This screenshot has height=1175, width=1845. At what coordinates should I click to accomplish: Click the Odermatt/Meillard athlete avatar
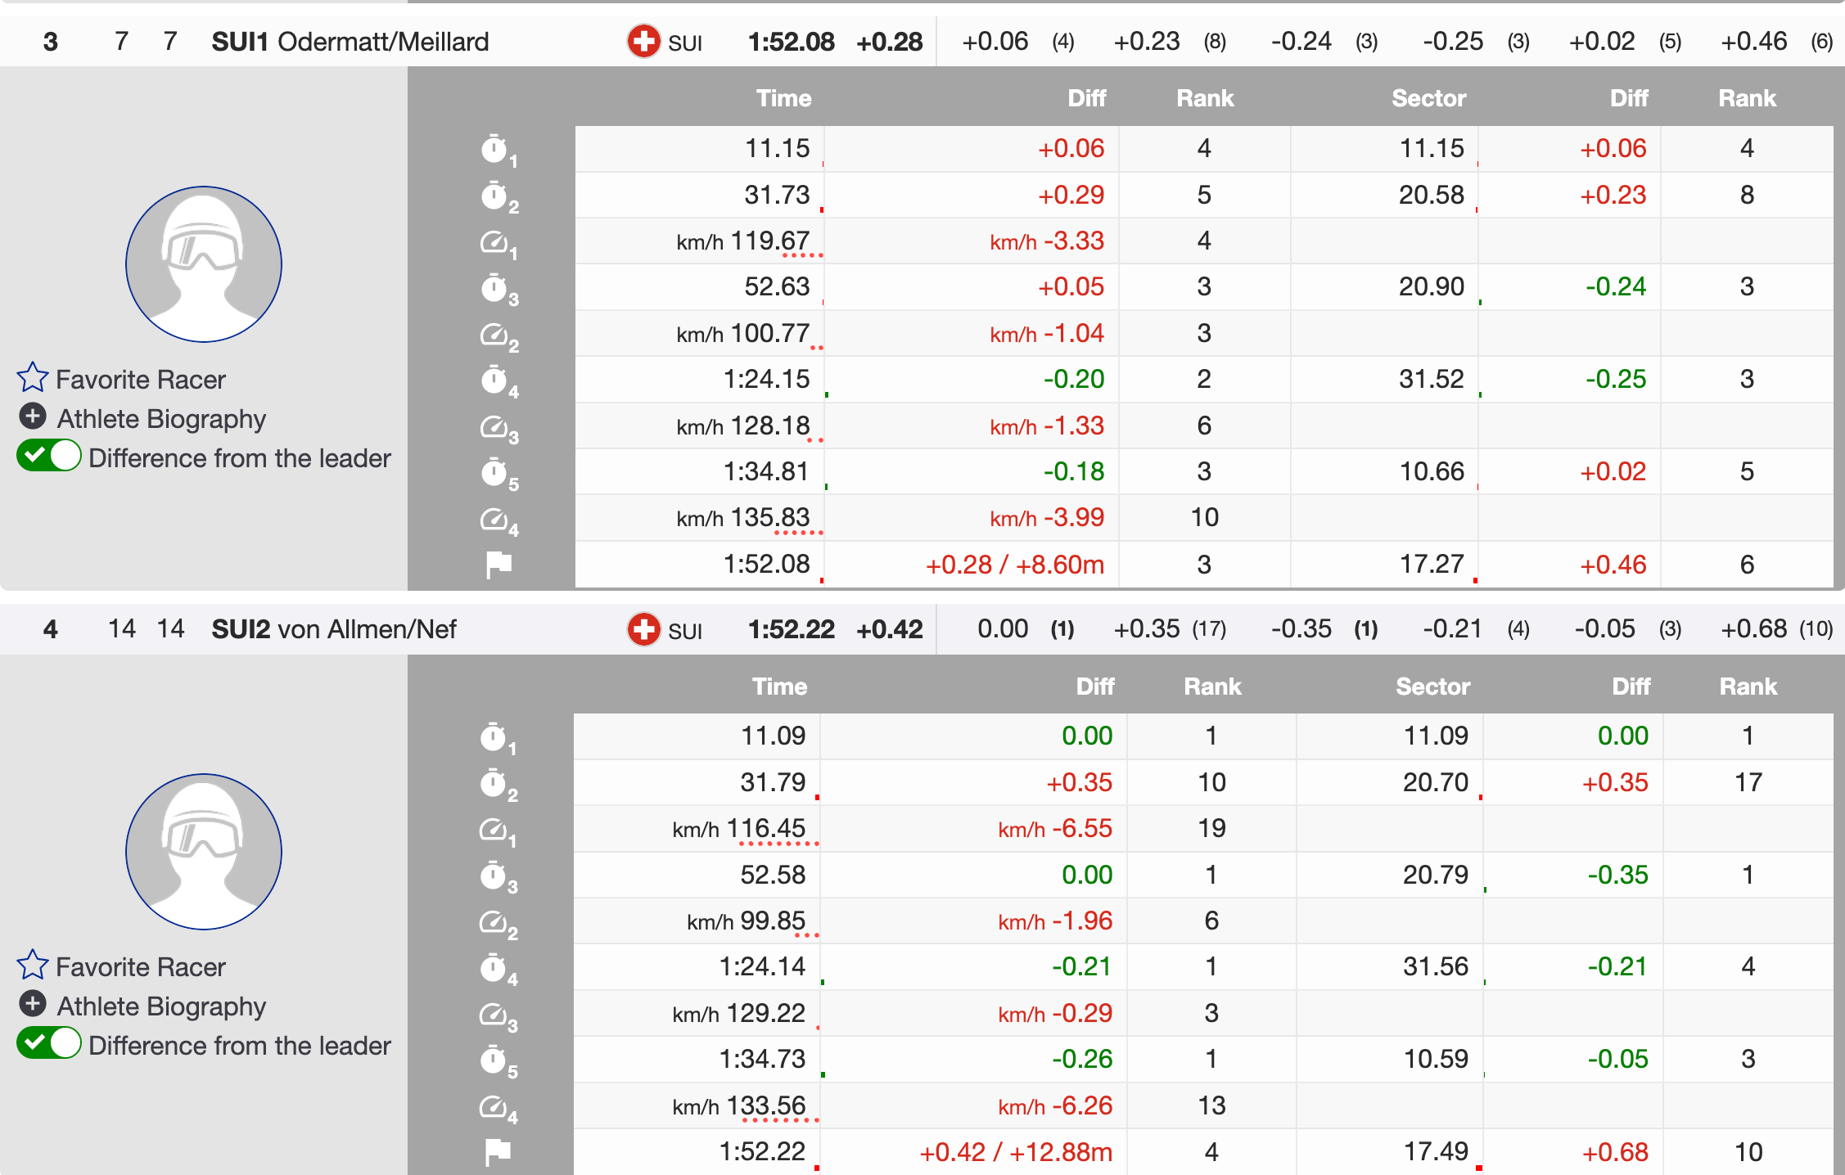(x=204, y=263)
